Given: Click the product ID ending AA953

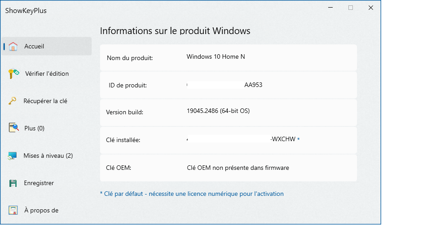Looking at the screenshot, I should click(x=224, y=85).
